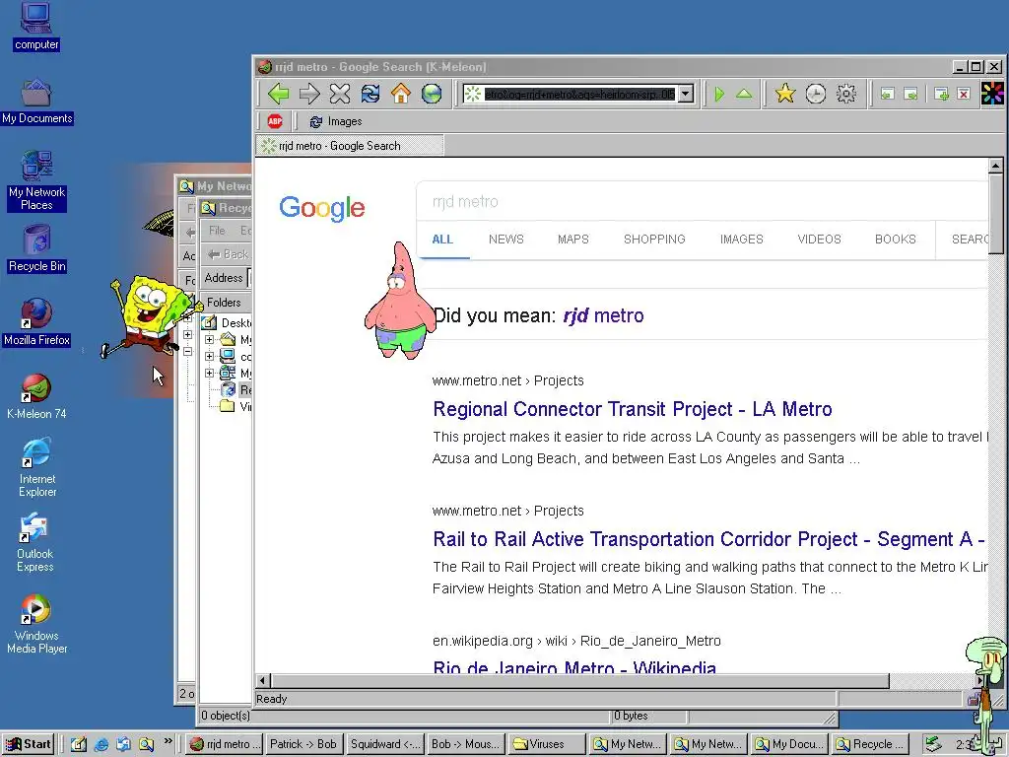
Task: Click the URL address field
Action: pyautogui.click(x=579, y=95)
